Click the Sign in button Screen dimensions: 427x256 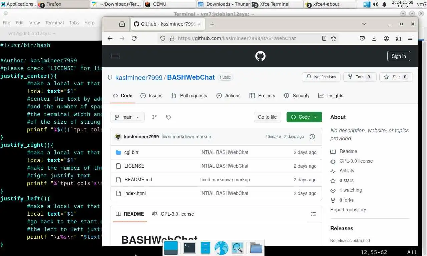click(399, 56)
